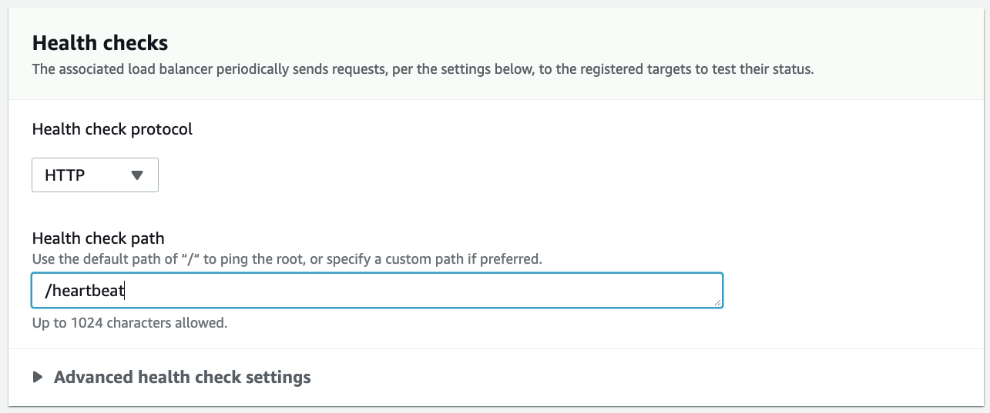Image resolution: width=990 pixels, height=413 pixels.
Task: Click the Health checks section heading
Action: (100, 42)
